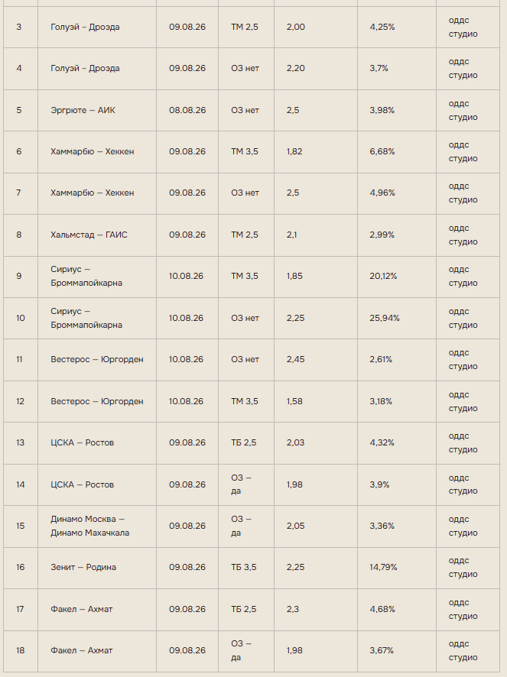Viewport: 507px width, 677px height.
Task: Select odds 2,45 for Вестерос – Юргорден
Action: (x=295, y=359)
